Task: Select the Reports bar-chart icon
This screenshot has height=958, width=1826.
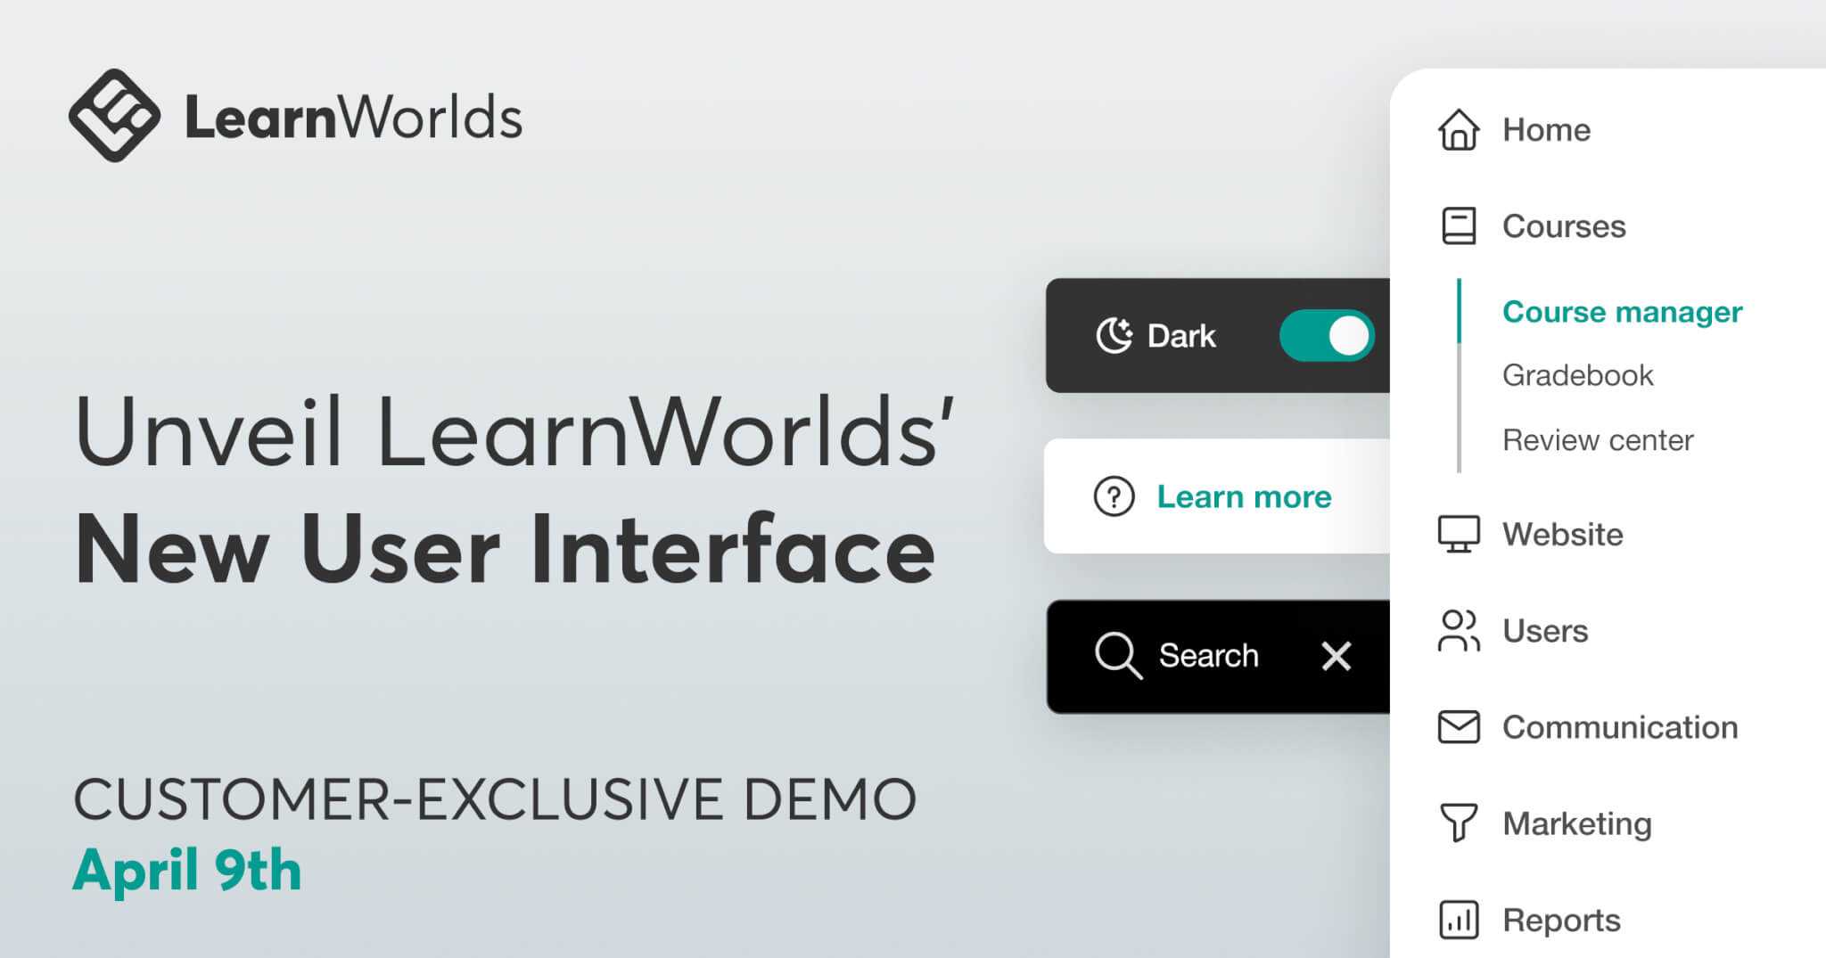Action: tap(1459, 919)
